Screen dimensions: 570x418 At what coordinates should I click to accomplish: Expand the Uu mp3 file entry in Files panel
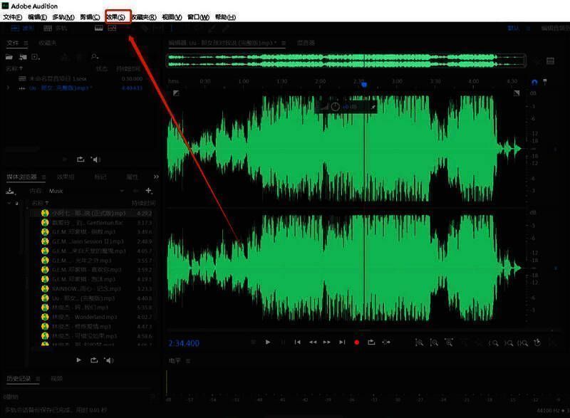tap(9, 88)
